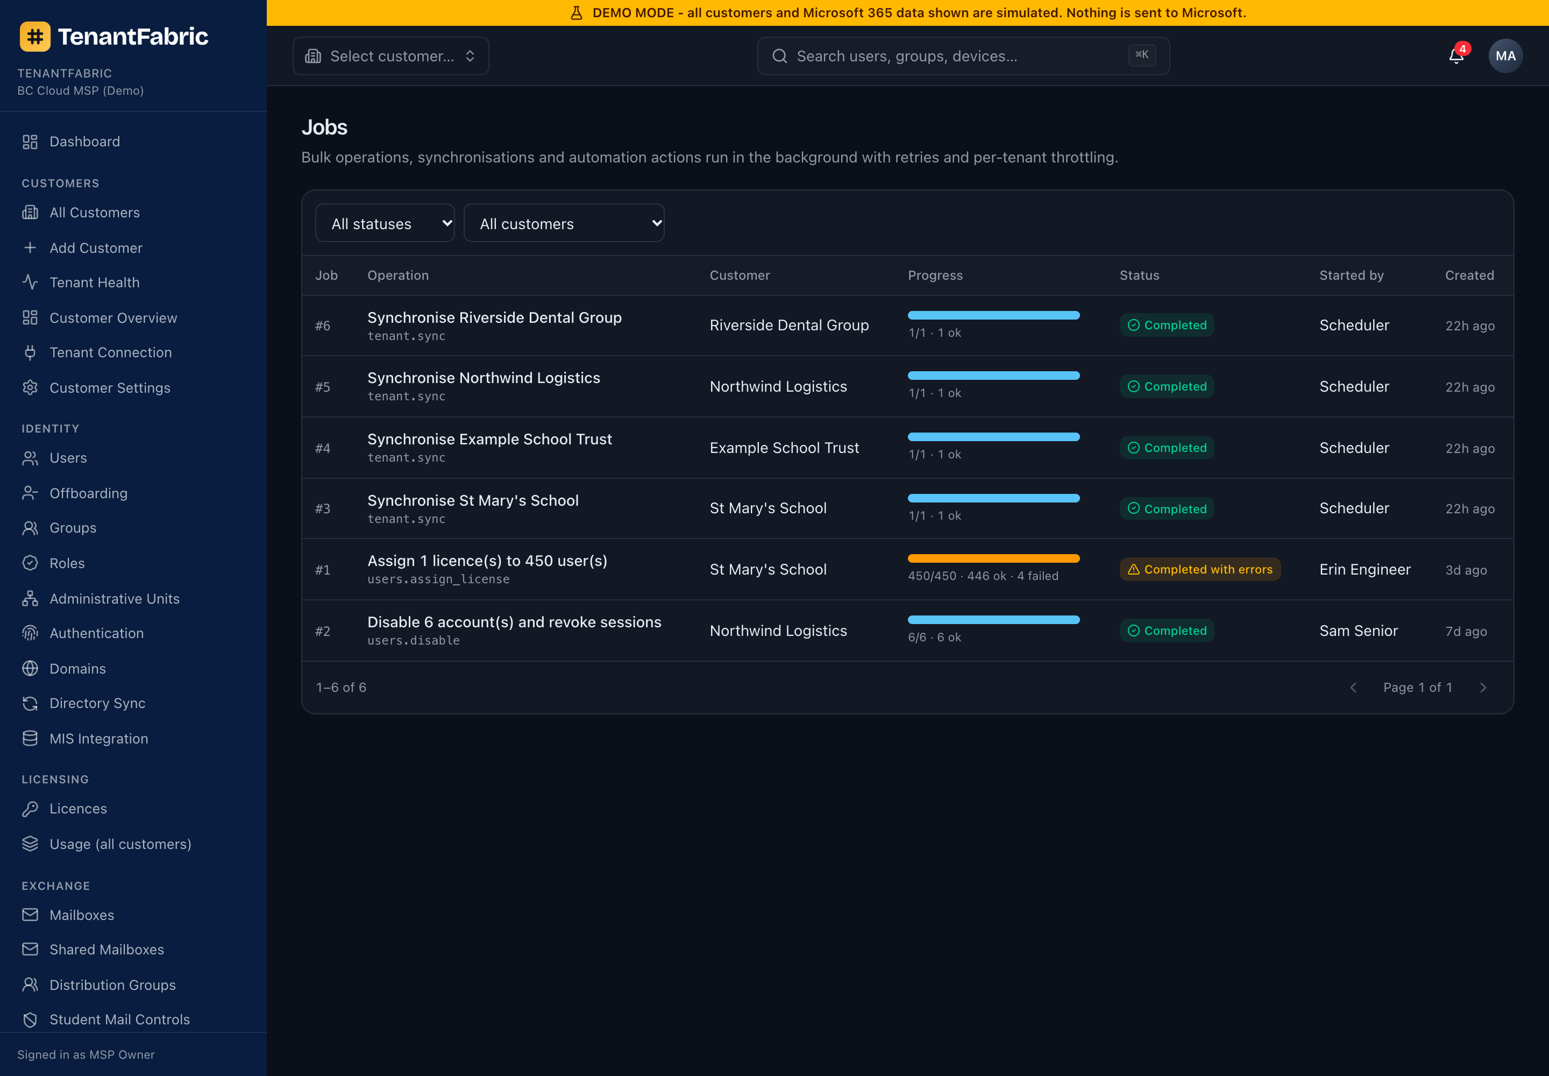1549x1076 pixels.
Task: Click the Operation column header
Action: click(x=397, y=275)
